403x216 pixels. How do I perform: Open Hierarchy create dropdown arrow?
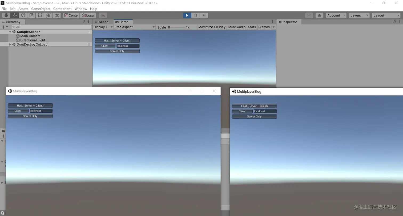(7, 27)
